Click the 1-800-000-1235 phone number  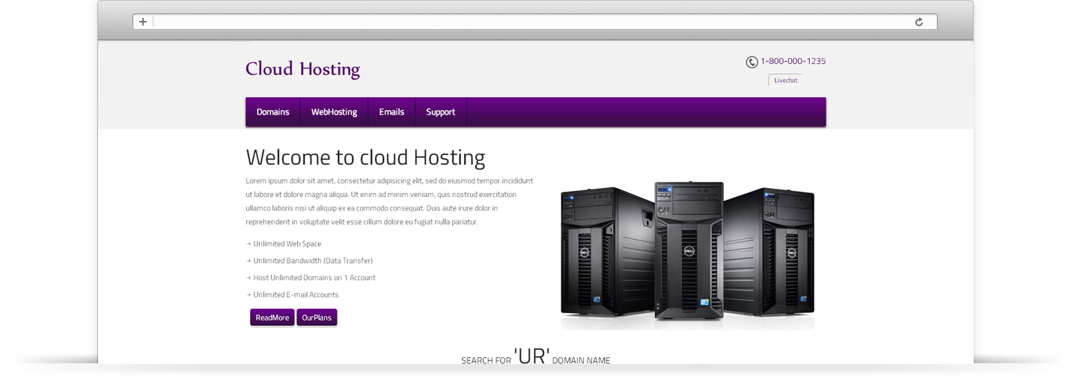click(x=793, y=61)
